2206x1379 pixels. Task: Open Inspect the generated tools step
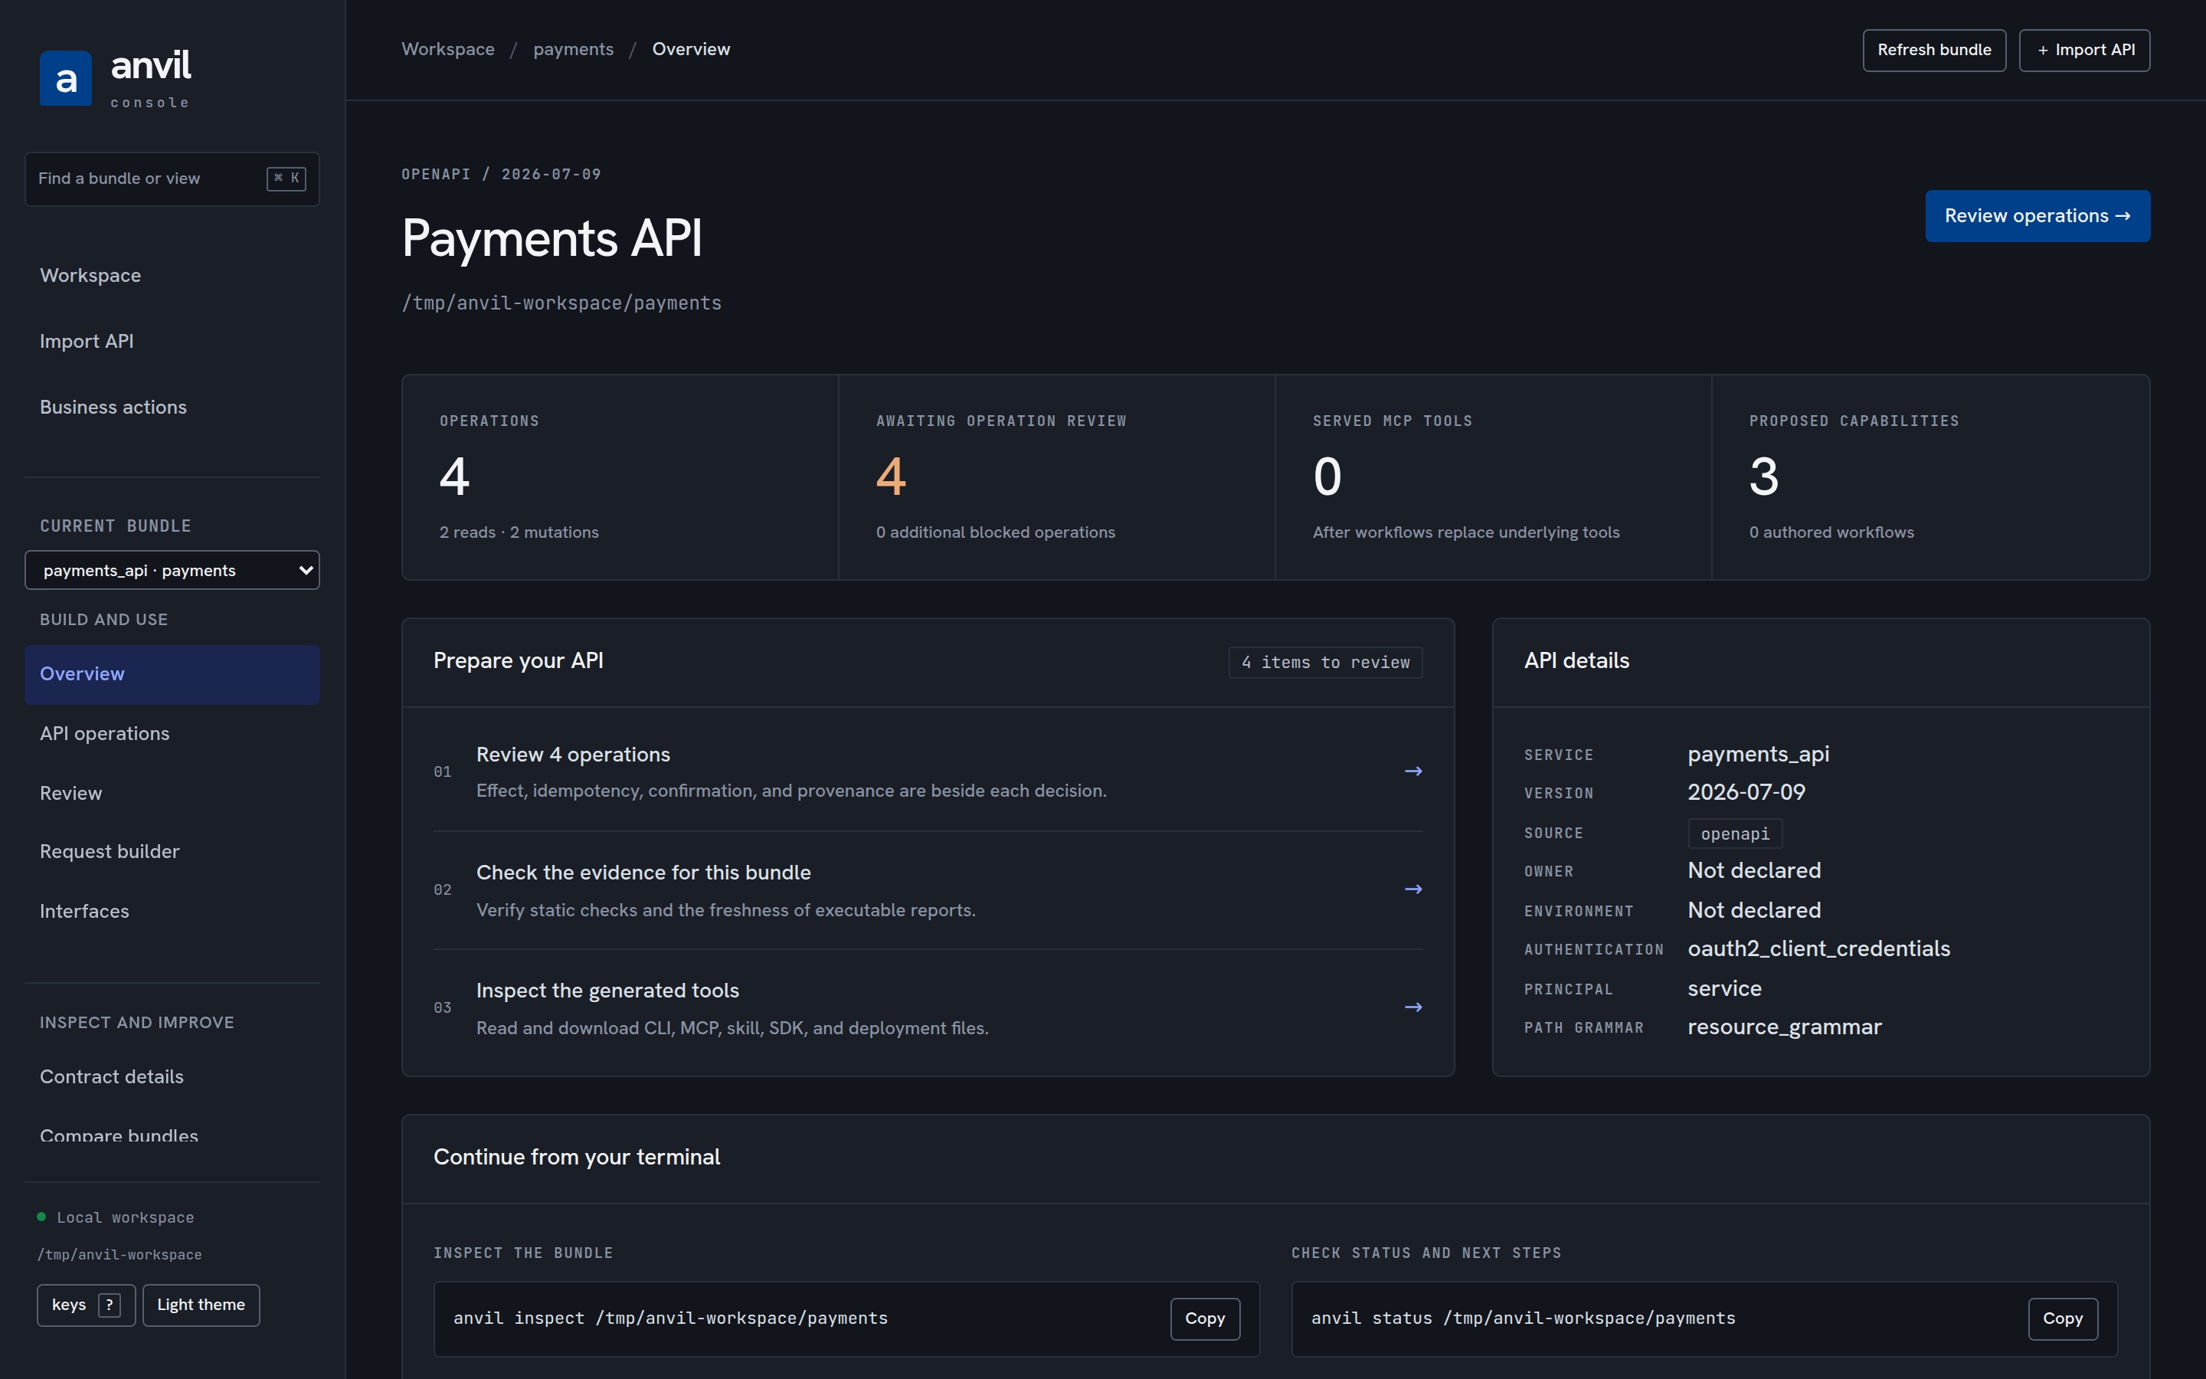pos(928,1007)
